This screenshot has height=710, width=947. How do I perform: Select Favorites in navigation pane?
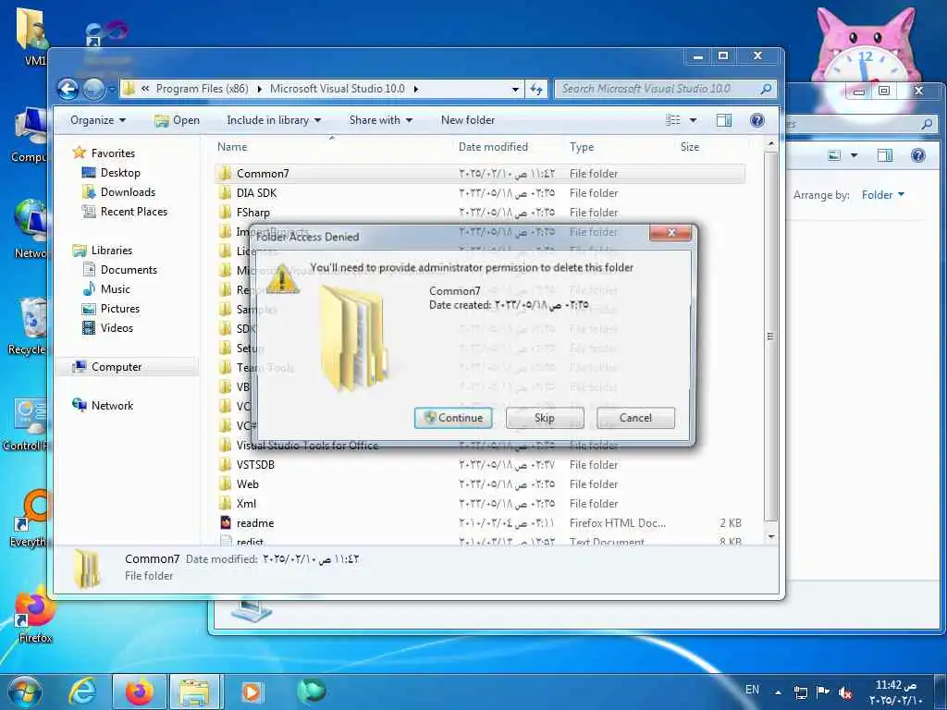pos(112,153)
